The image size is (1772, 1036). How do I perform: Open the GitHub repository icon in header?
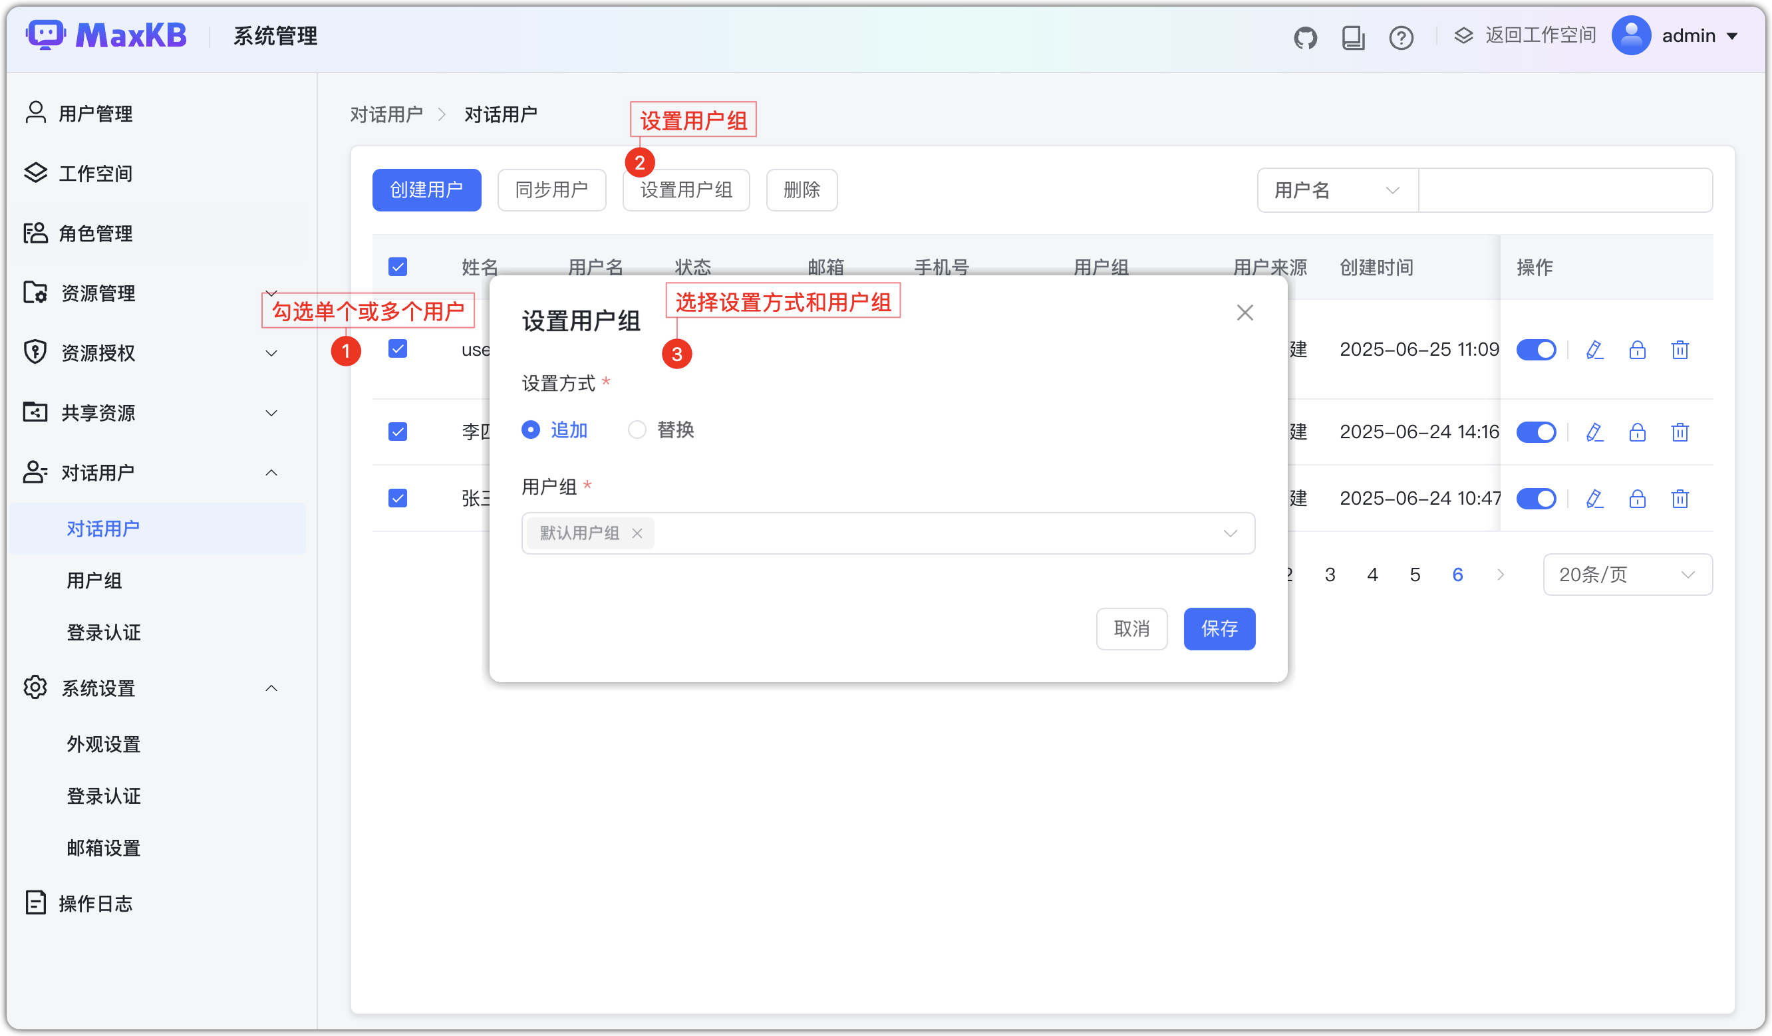pos(1306,37)
